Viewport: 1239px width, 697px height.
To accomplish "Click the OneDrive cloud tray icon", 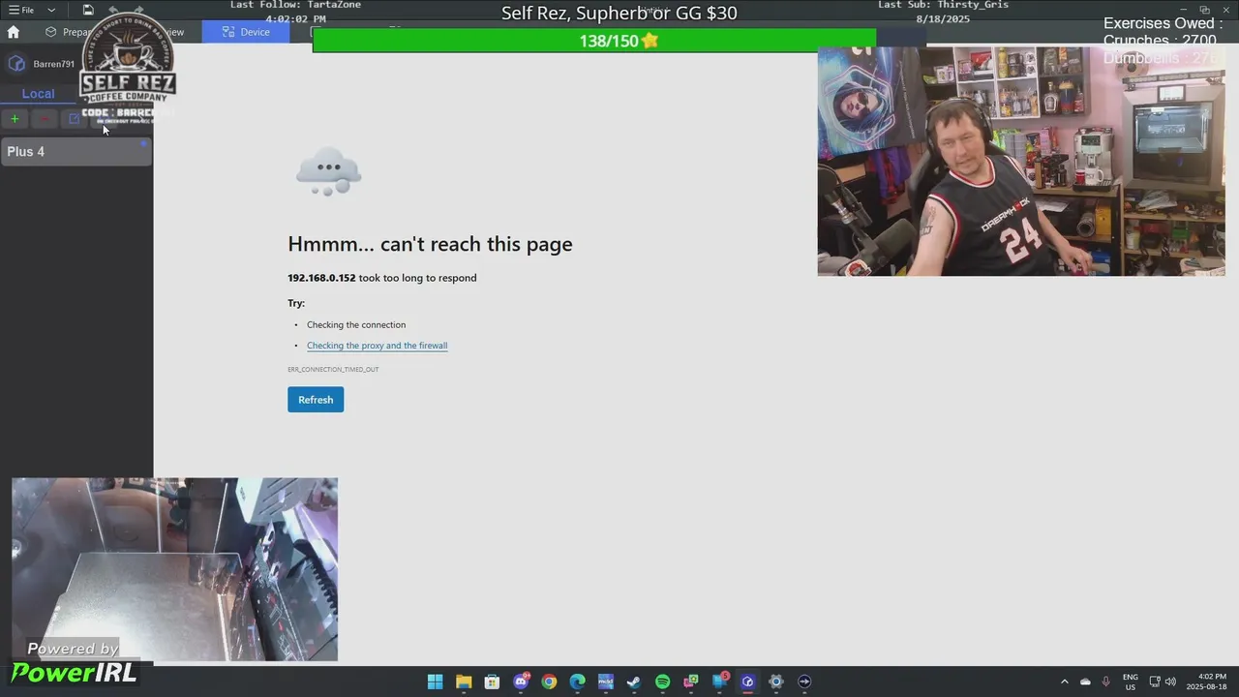I will [x=1085, y=682].
